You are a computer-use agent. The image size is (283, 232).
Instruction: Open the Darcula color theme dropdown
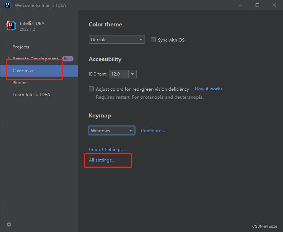point(116,39)
